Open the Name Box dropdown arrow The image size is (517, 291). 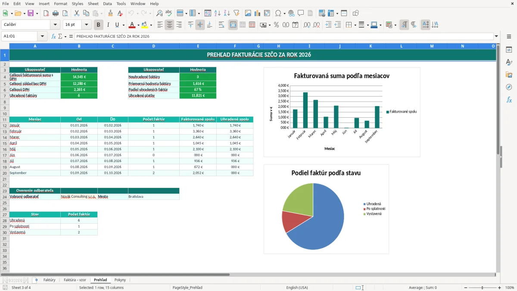(42, 36)
